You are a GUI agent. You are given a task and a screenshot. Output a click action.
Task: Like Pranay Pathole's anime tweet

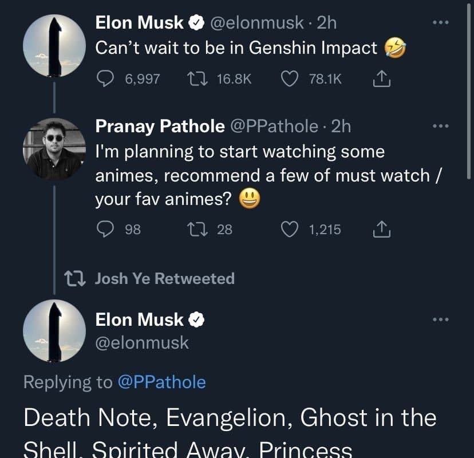pos(291,230)
